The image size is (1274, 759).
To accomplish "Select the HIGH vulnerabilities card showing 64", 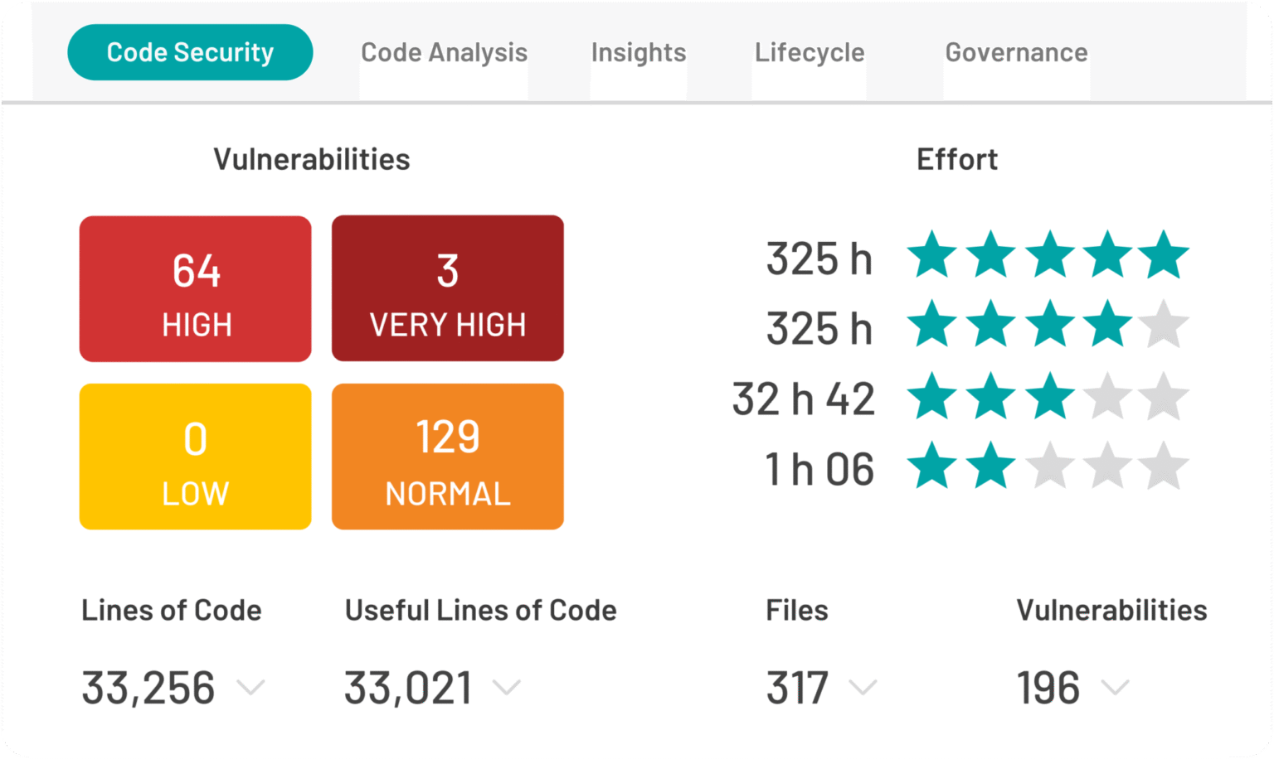I will (x=195, y=288).
